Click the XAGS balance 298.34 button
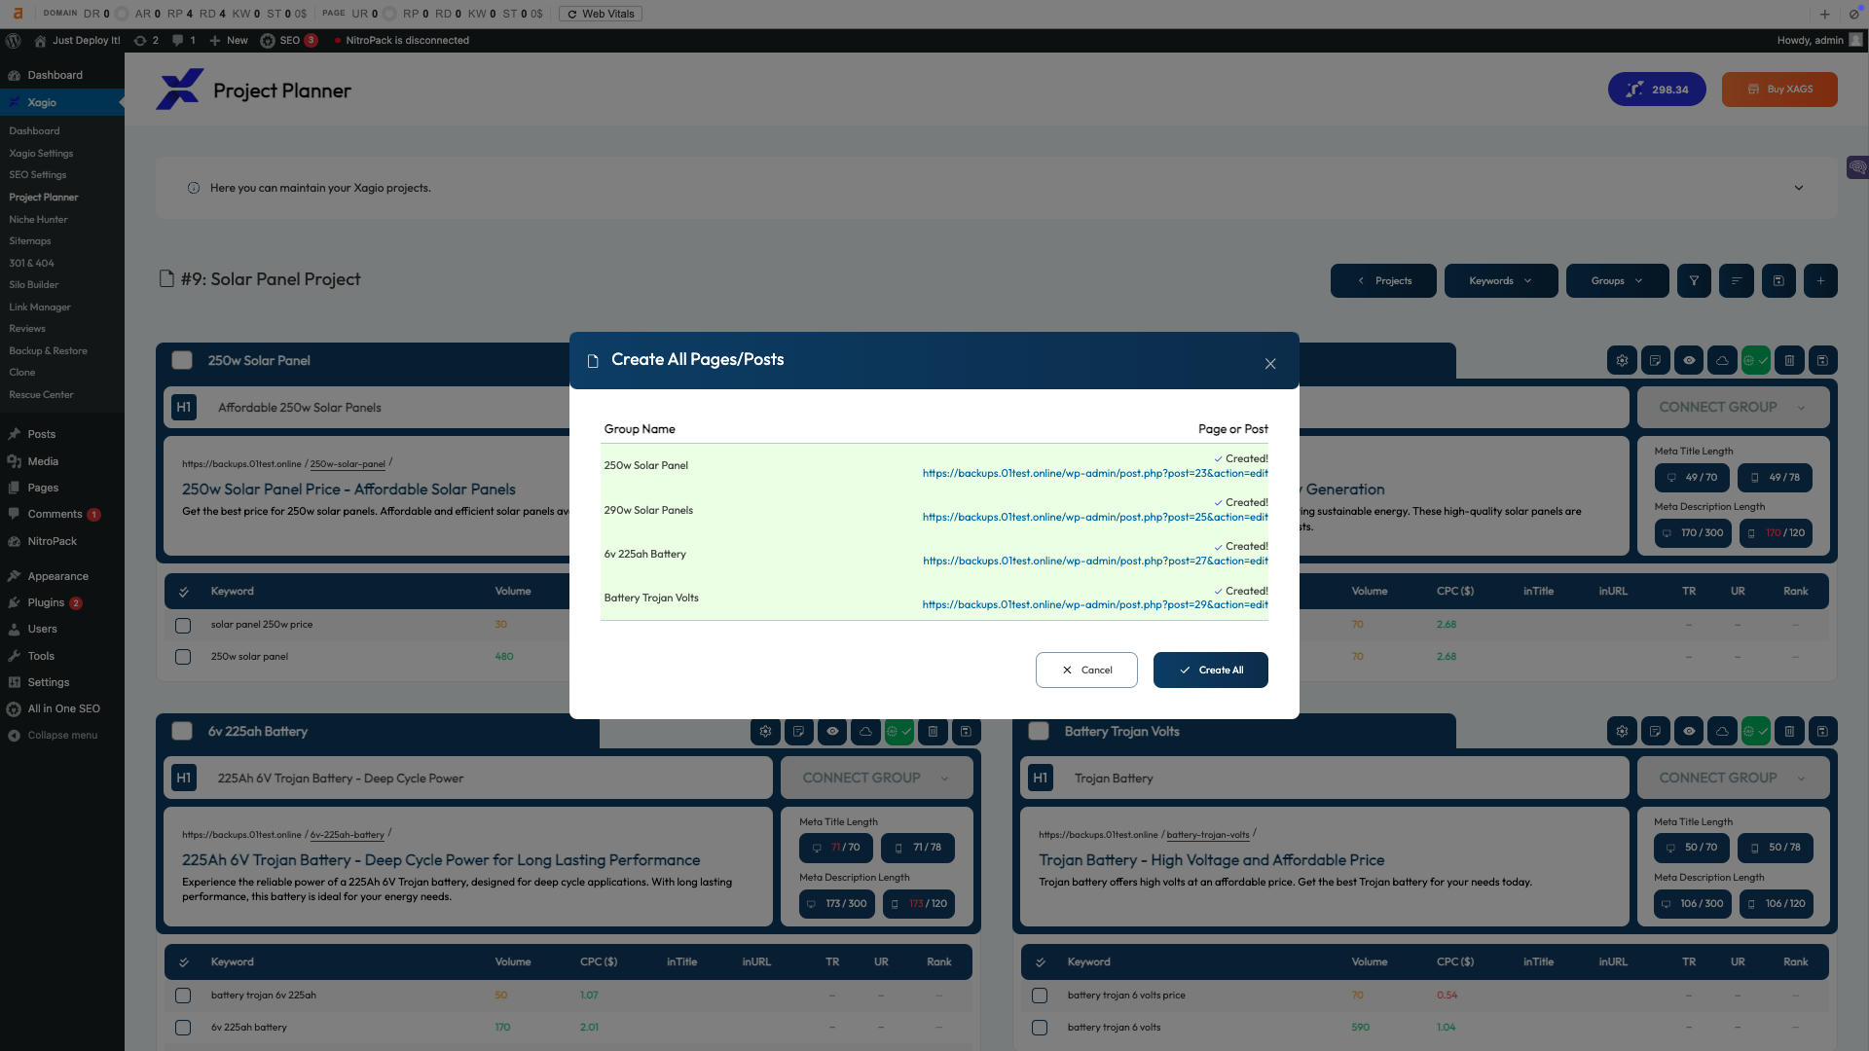 [x=1657, y=90]
